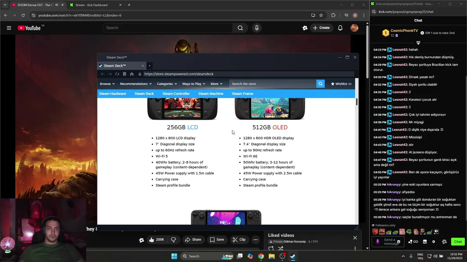This screenshot has width=467, height=262.
Task: Toggle loop on Liked videos playlist
Action: click(271, 249)
